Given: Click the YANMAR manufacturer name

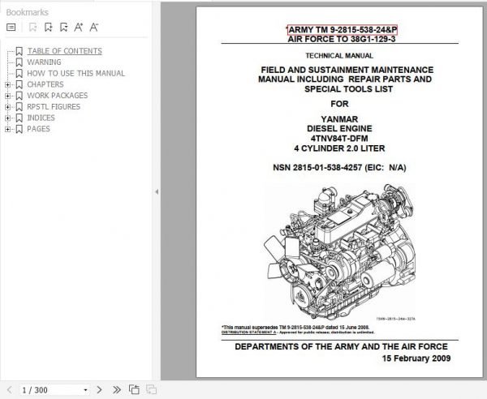Looking at the screenshot, I should tap(339, 119).
